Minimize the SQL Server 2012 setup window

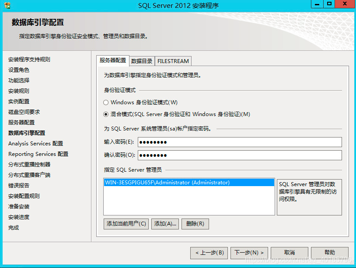pyautogui.click(x=317, y=4)
